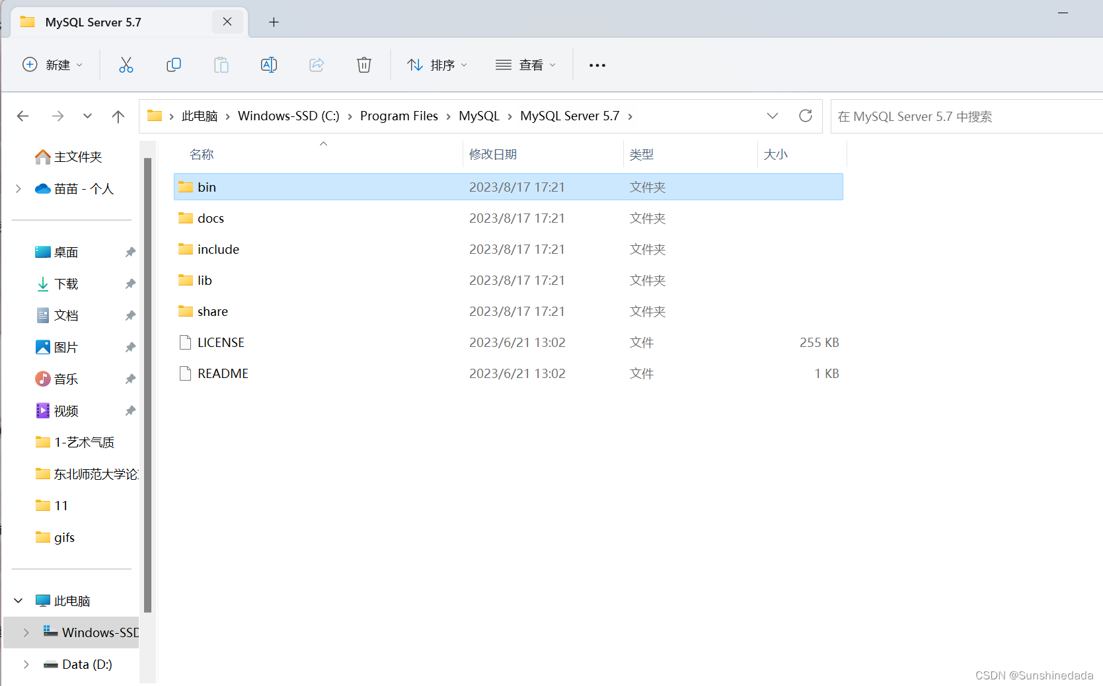
Task: Expand the Data (D:) drive node
Action: click(26, 664)
